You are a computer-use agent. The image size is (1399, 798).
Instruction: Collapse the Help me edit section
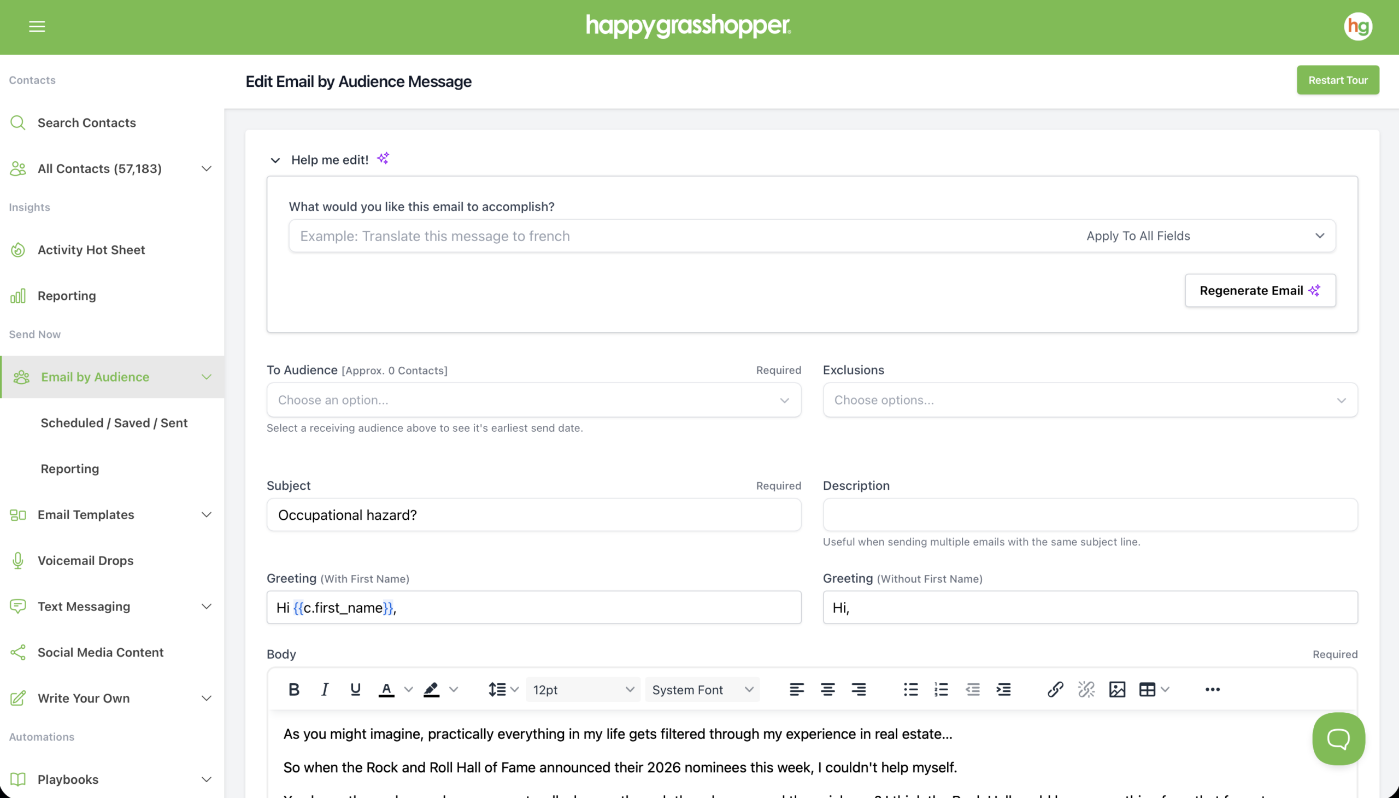tap(275, 160)
